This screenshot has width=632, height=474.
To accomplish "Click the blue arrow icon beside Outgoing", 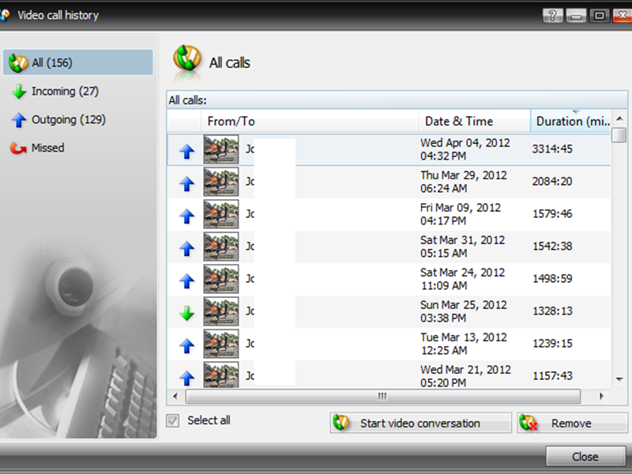I will tap(17, 119).
